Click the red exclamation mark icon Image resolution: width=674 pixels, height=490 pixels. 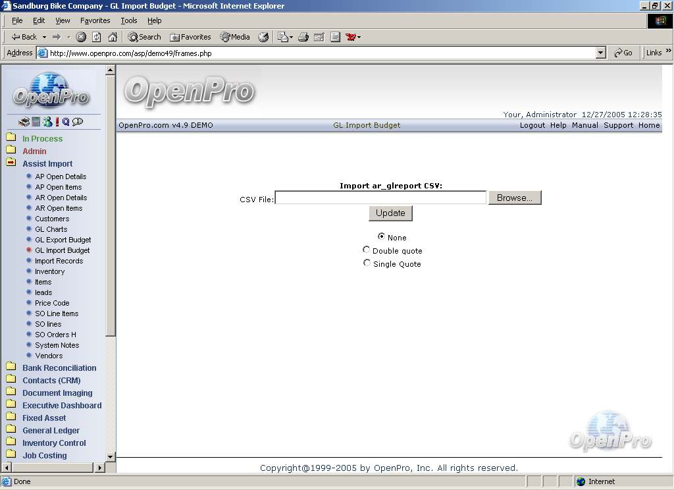tap(57, 122)
